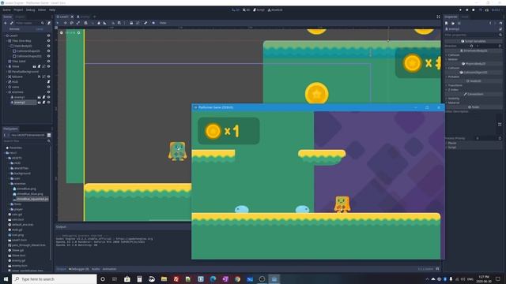This screenshot has width=506, height=284.
Task: Pause the running scene
Action: coord(467,10)
